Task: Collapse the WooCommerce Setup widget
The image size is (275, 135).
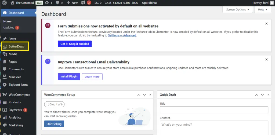Action: (150, 95)
